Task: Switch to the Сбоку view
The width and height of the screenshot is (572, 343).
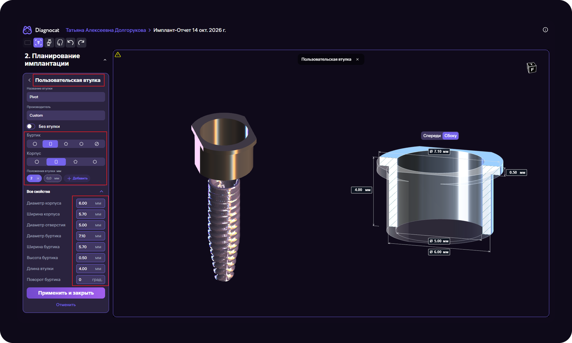Action: (x=450, y=136)
